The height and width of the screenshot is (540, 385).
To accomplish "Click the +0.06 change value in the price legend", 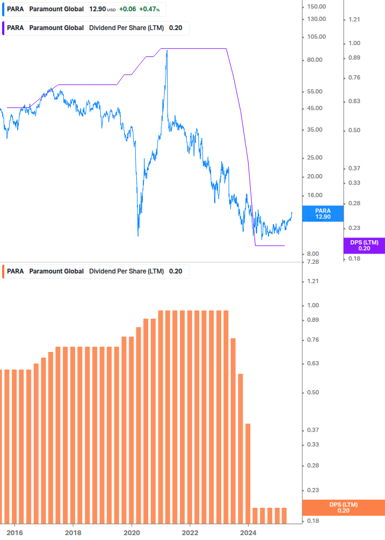I will [x=128, y=9].
